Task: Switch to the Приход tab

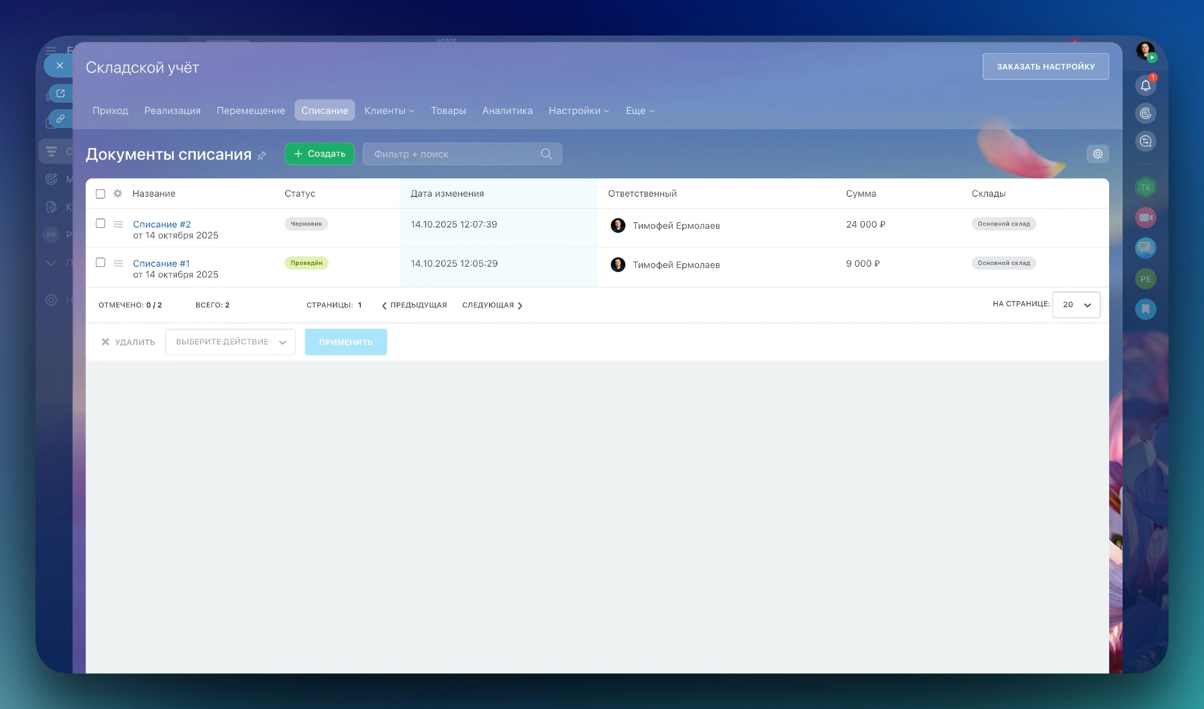Action: click(x=110, y=111)
